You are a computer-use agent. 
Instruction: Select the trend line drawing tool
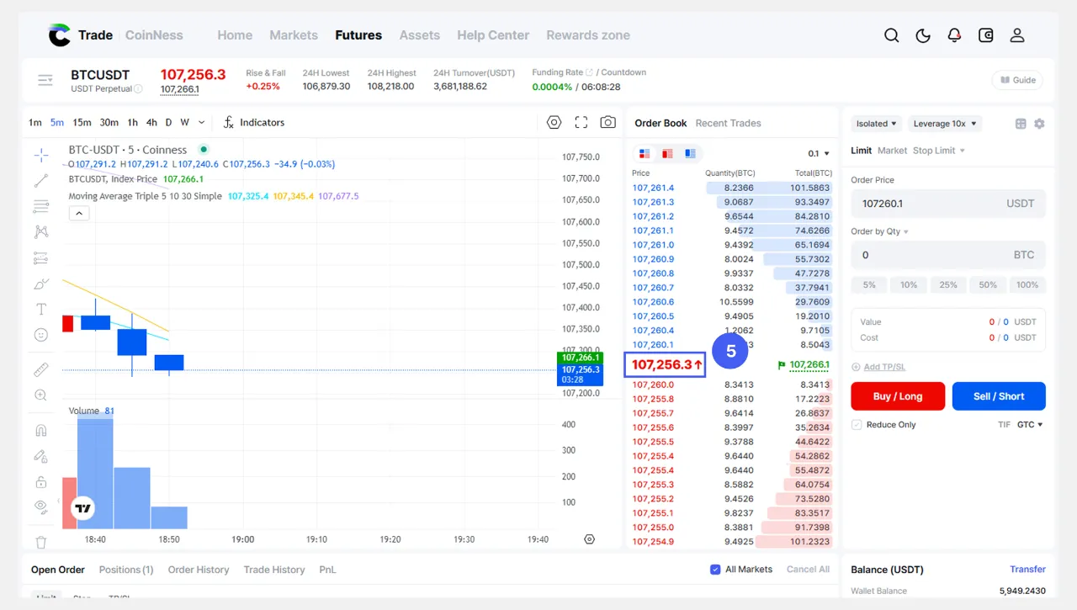[x=40, y=180]
